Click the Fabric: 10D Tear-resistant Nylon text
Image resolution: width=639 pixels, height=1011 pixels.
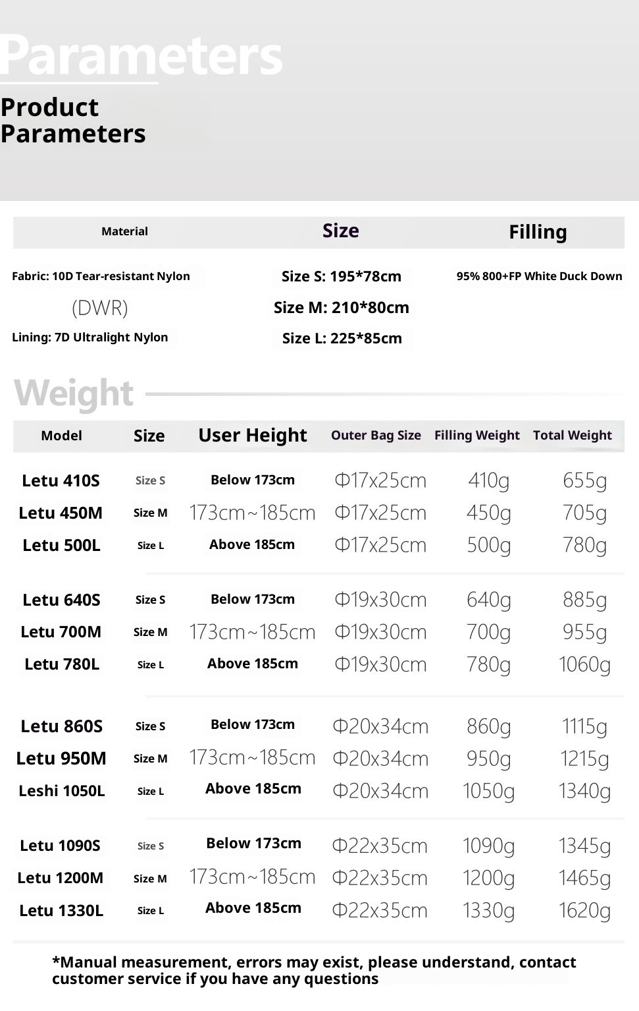coord(101,276)
